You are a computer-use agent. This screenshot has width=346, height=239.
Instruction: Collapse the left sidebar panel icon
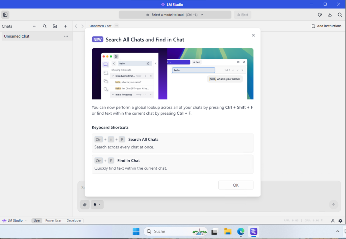pos(5,15)
